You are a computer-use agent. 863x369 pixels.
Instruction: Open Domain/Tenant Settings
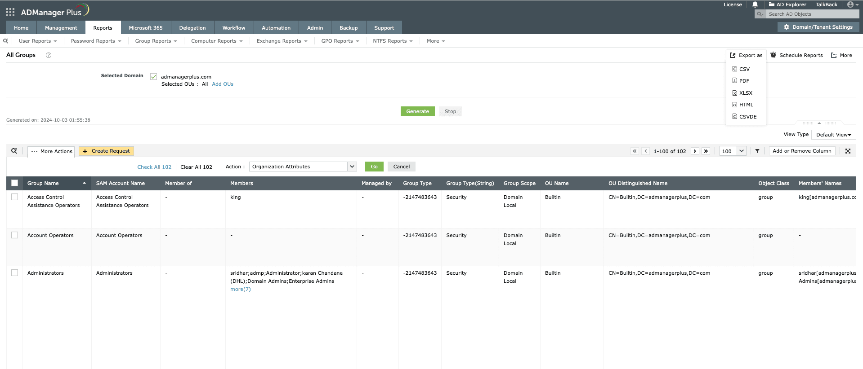click(818, 27)
